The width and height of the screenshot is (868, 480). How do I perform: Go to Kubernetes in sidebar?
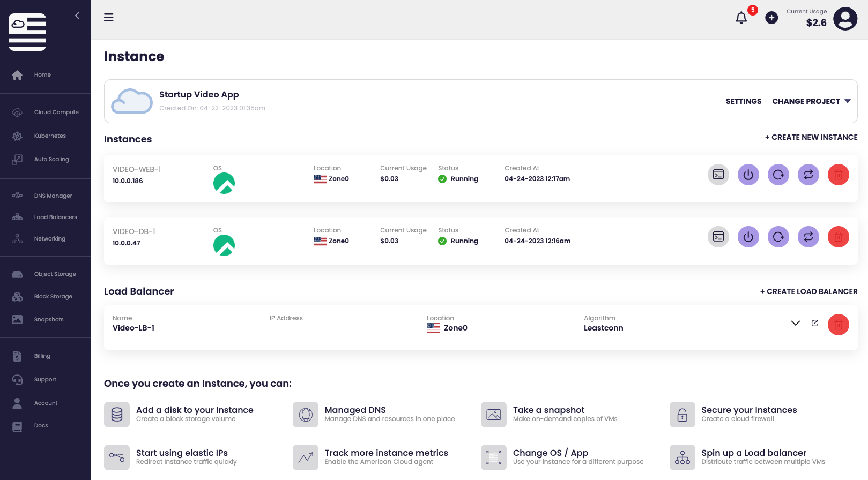(50, 136)
